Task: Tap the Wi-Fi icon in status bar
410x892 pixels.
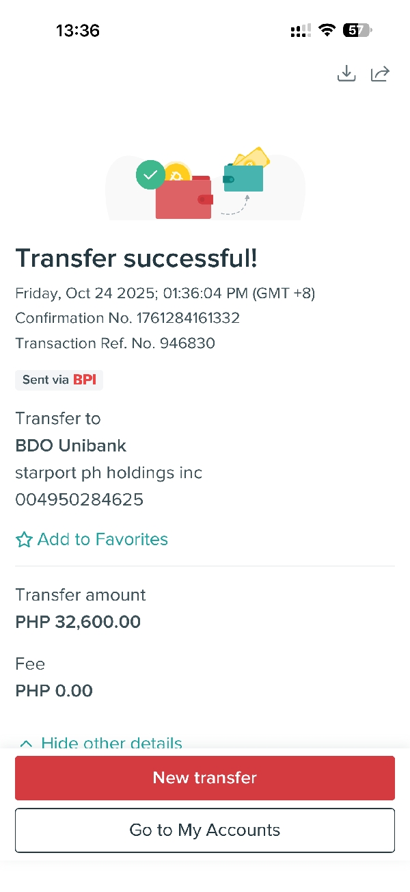Action: 327,30
